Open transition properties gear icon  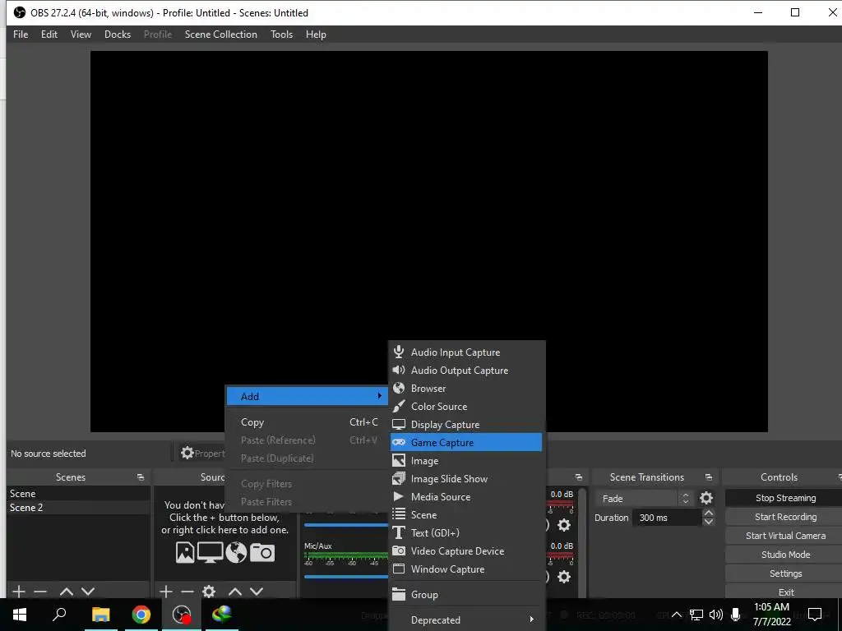pos(706,499)
